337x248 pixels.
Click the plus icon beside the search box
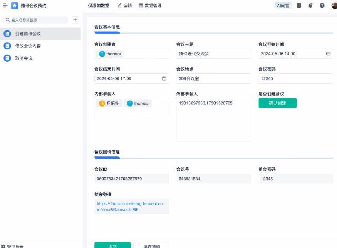pyautogui.click(x=75, y=20)
